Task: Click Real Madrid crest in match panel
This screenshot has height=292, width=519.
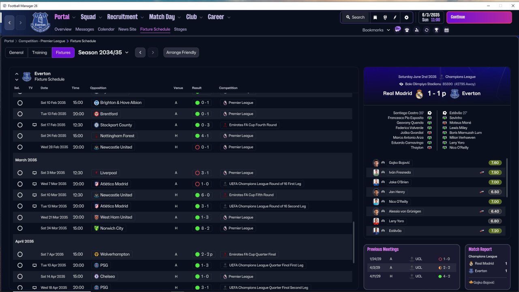Action: coord(419,94)
